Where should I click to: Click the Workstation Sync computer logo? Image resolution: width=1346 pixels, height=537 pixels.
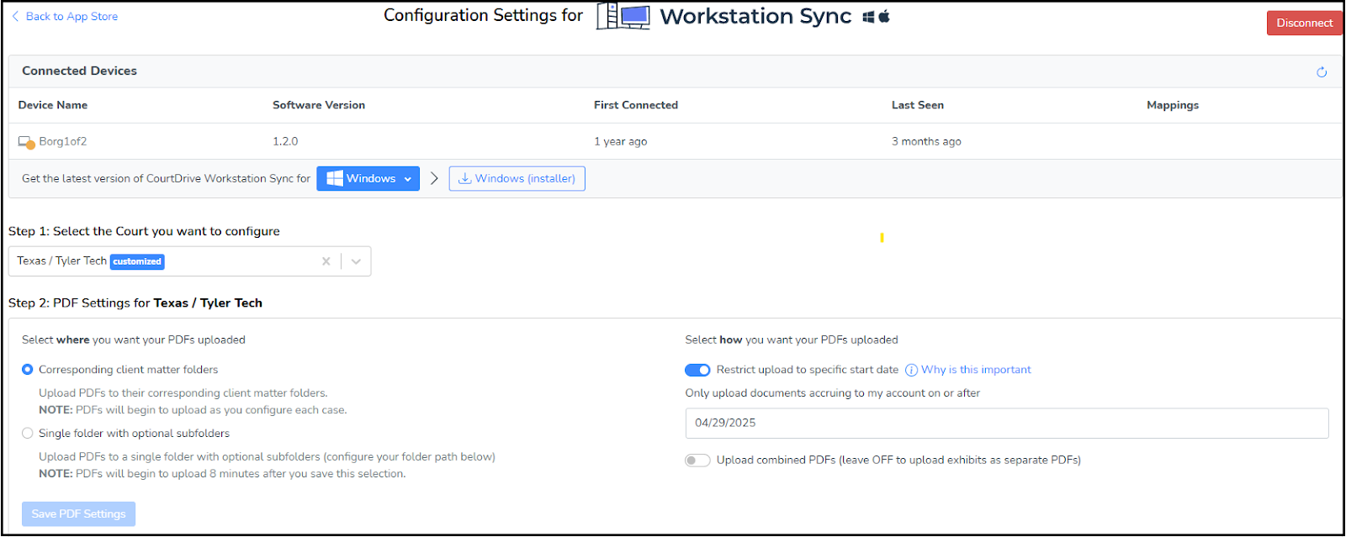(623, 16)
